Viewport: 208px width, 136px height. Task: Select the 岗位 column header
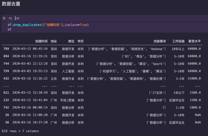click(71, 41)
